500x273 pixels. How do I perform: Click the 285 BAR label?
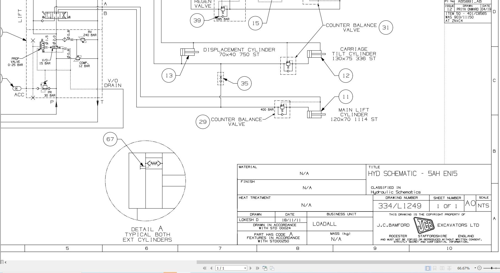[x=223, y=19]
